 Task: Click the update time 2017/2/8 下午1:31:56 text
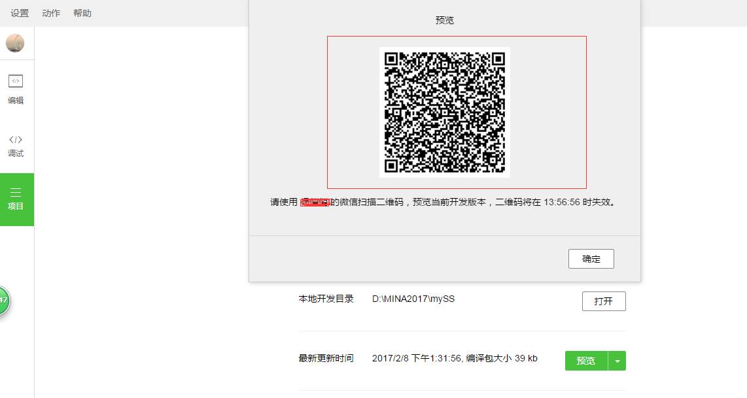[417, 359]
